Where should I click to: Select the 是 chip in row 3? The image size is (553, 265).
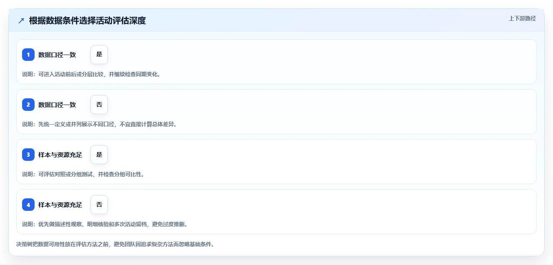coord(99,155)
